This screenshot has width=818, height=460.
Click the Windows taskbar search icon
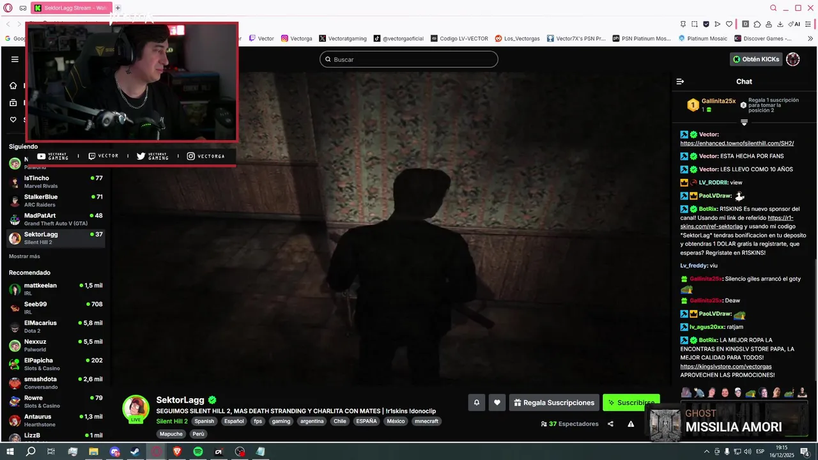[31, 452]
